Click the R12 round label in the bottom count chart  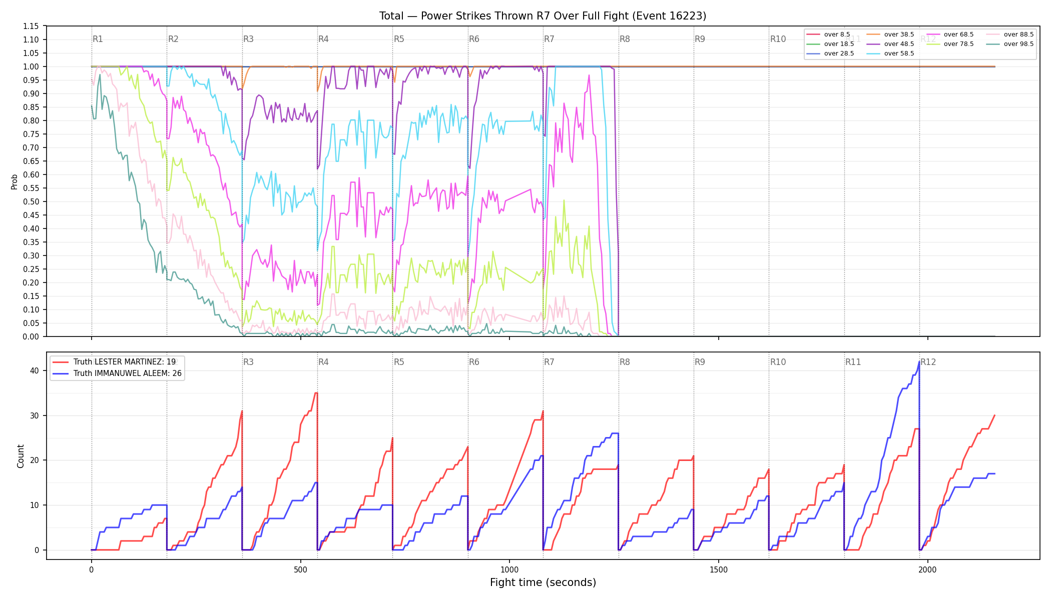click(x=928, y=362)
